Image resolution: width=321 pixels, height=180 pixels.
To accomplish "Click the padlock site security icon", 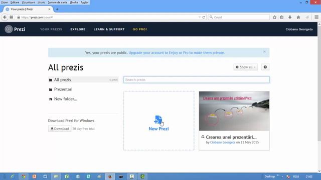I will (x=19, y=17).
